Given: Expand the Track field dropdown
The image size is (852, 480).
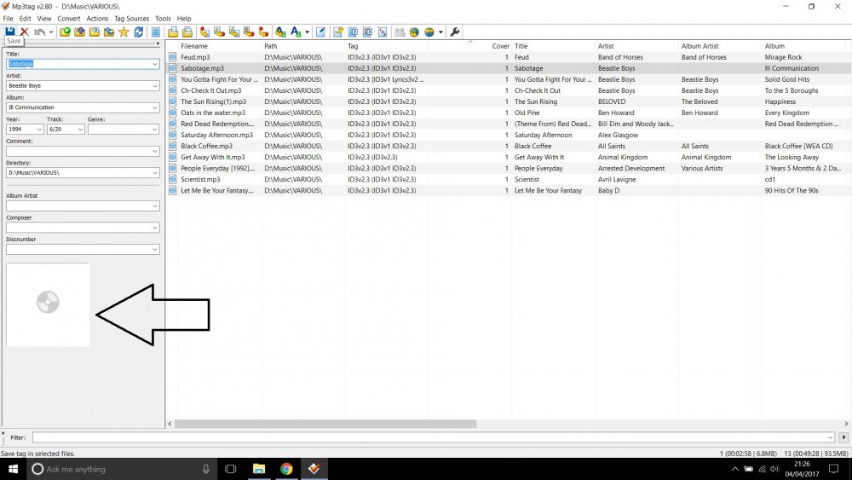Looking at the screenshot, I should (80, 129).
